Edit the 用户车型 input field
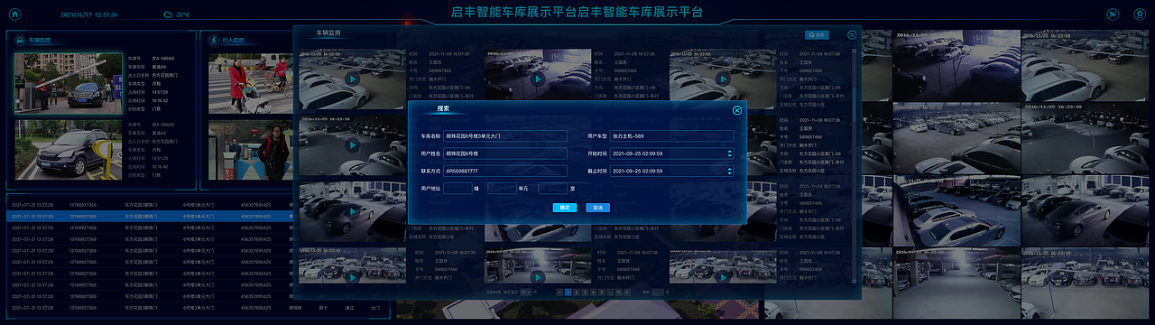Viewport: 1155px width, 325px height. pyautogui.click(x=672, y=135)
